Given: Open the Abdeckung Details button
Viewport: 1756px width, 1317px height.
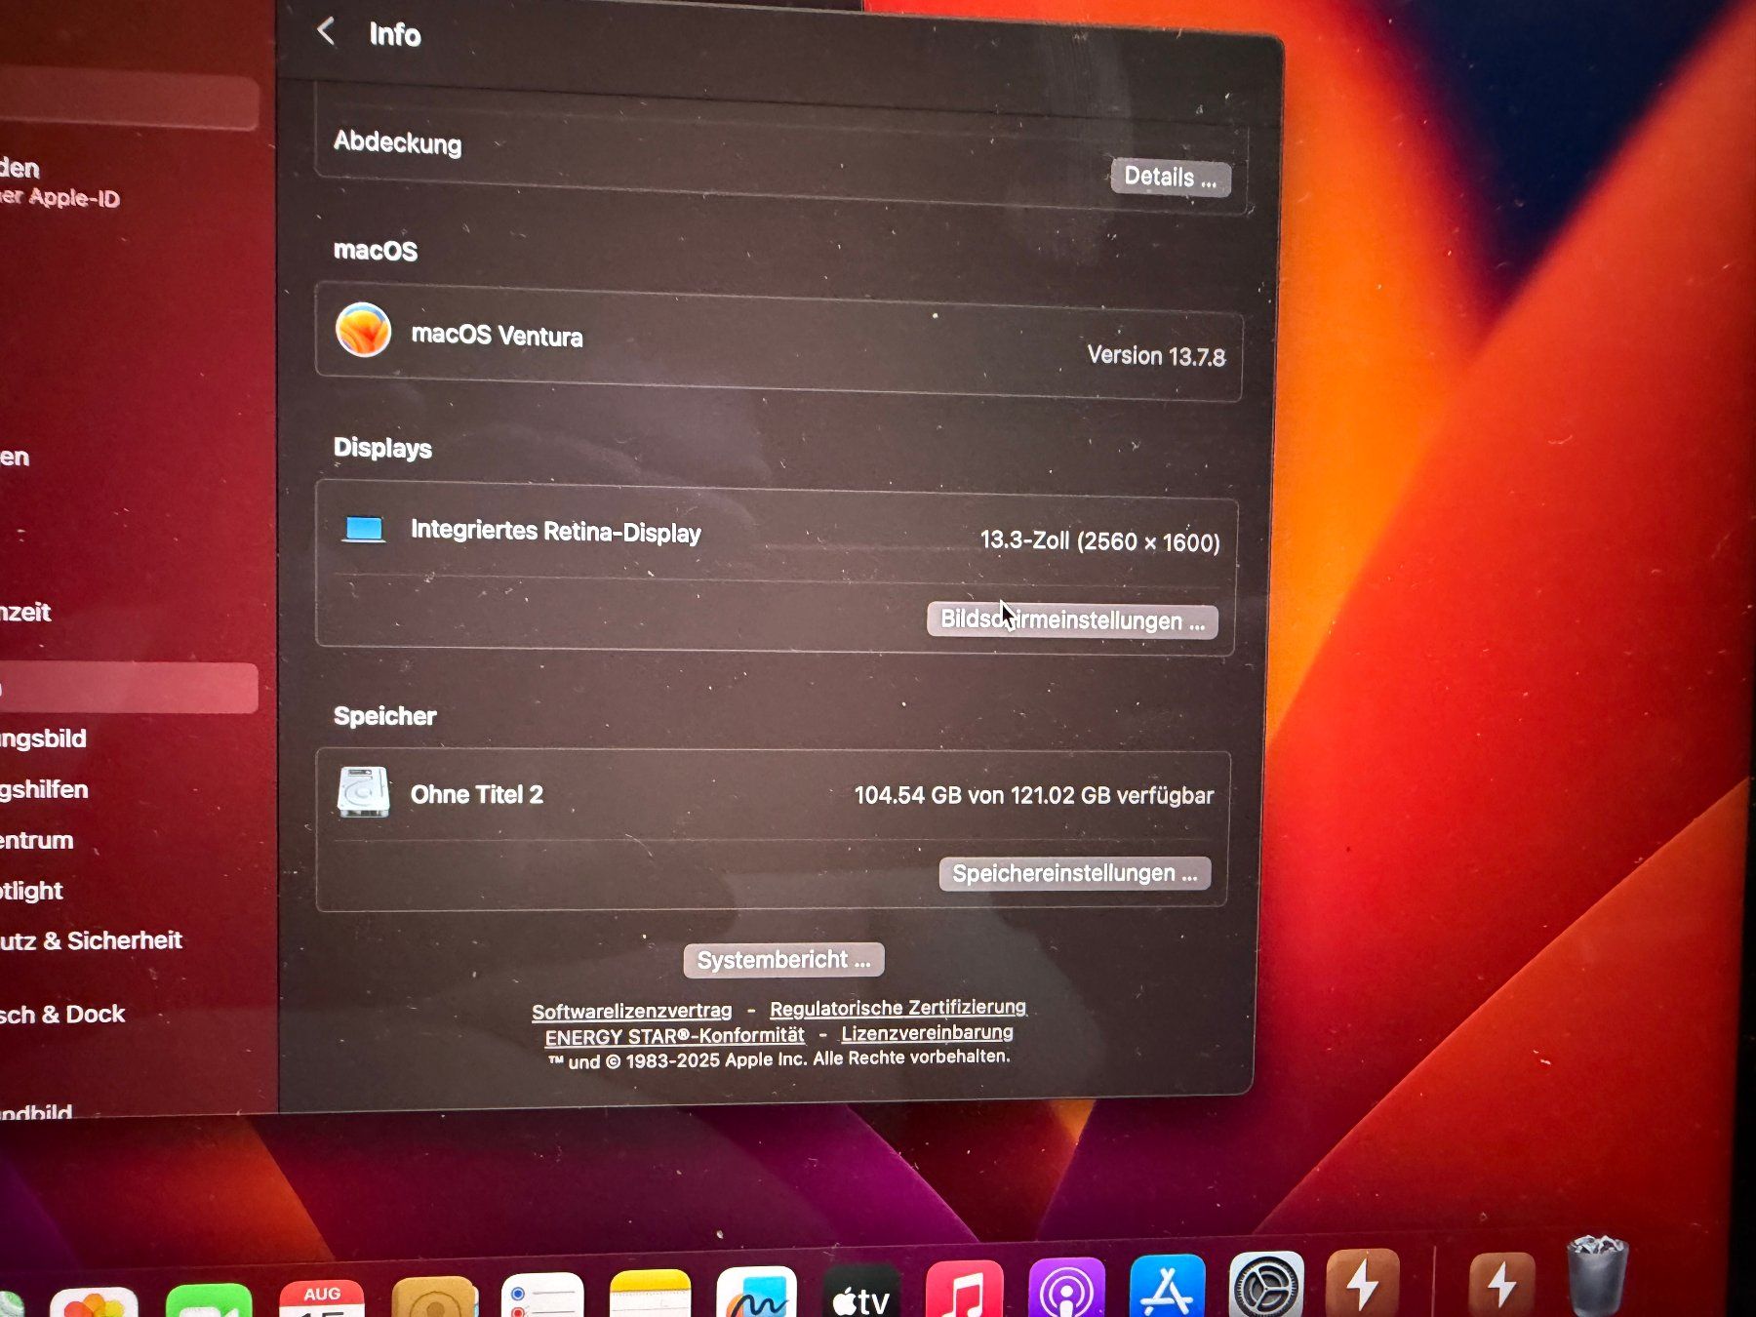Looking at the screenshot, I should pyautogui.click(x=1171, y=178).
